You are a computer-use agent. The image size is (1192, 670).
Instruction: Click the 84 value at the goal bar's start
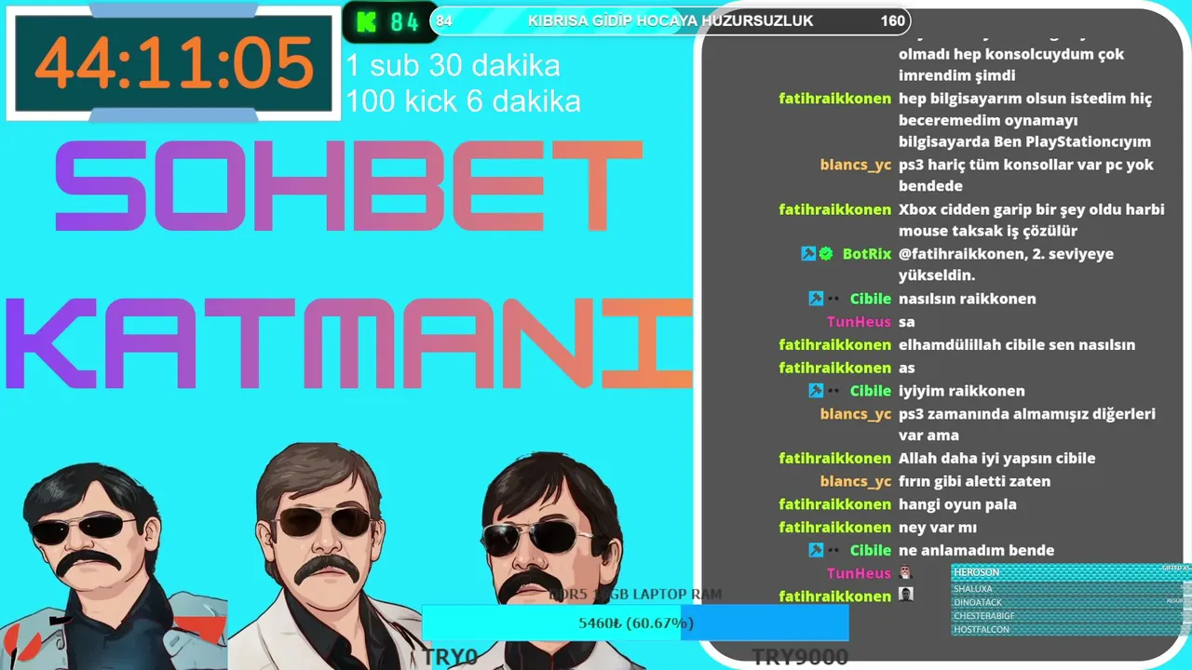[x=444, y=21]
